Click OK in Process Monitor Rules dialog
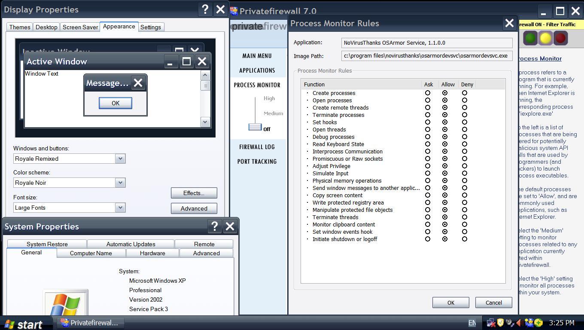This screenshot has width=584, height=330. point(451,302)
